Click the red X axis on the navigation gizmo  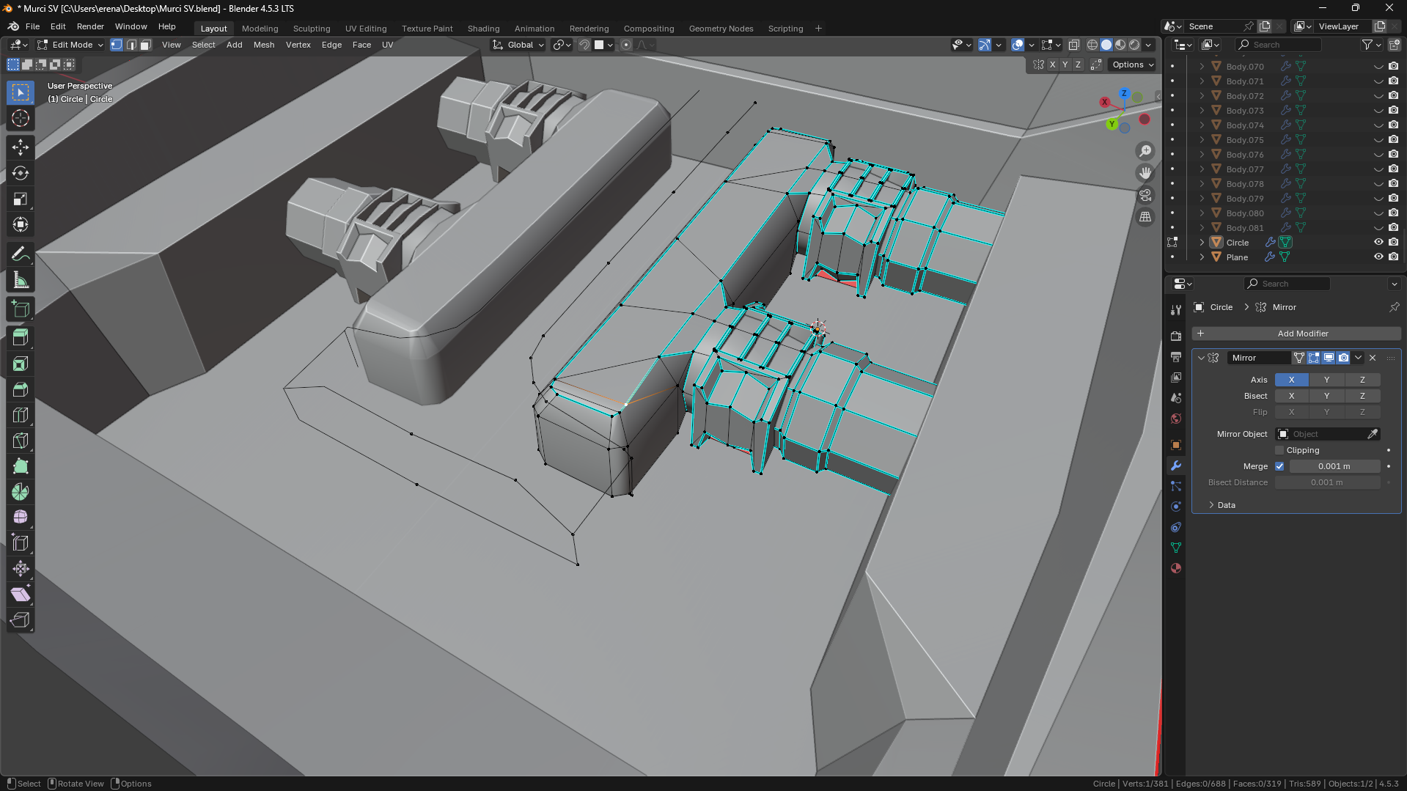tap(1105, 102)
